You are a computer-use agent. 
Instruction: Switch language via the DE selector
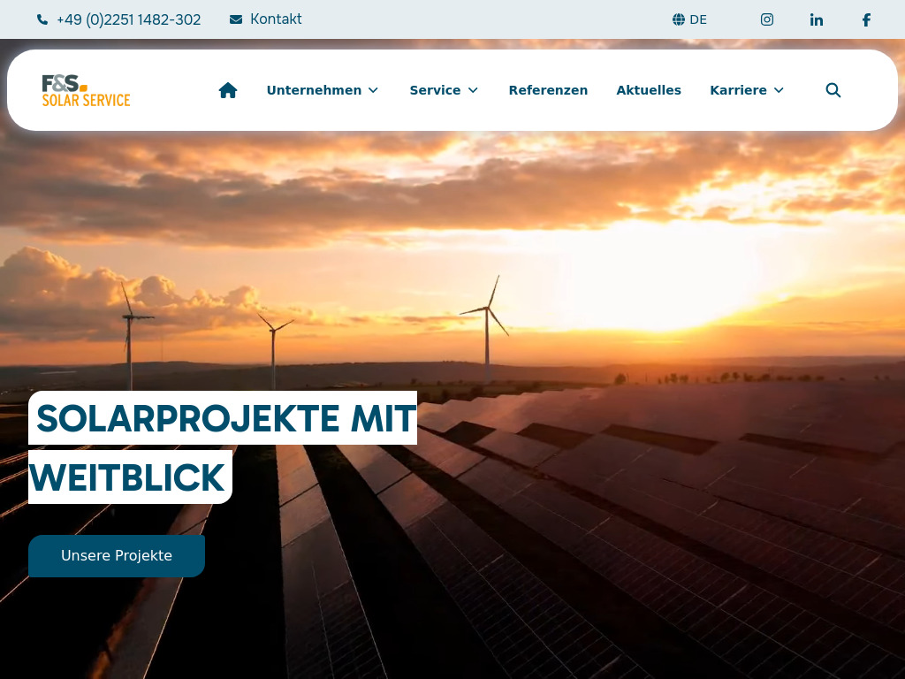698,19
